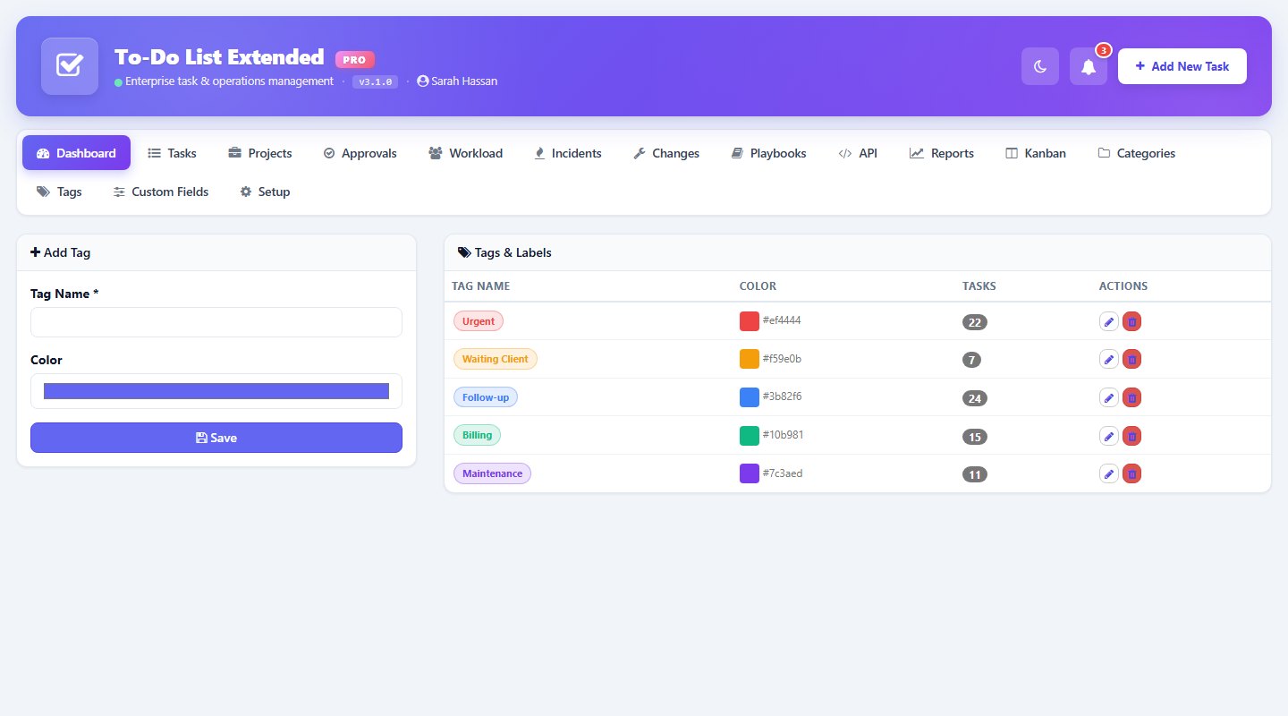Click the Follow-up task count 24

975,398
